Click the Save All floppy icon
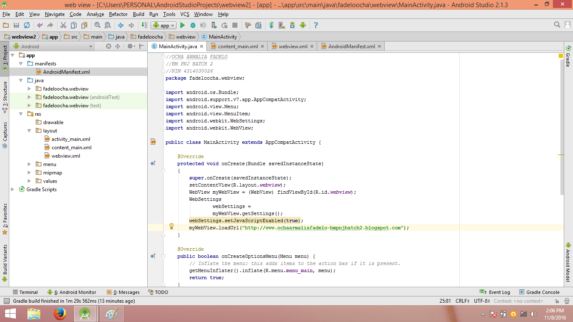Viewport: 573px width, 322px height. [16, 26]
